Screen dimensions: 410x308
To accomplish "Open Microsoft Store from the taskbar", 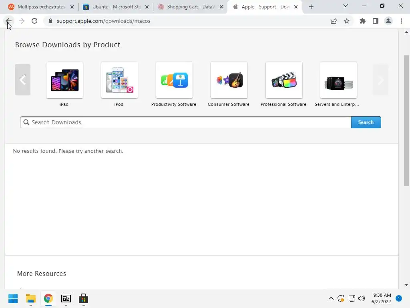I will (83, 298).
